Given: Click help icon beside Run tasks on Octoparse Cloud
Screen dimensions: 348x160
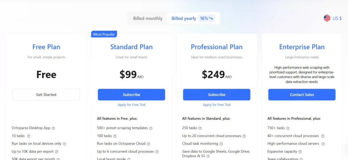Looking at the screenshot, I should 149,144.
